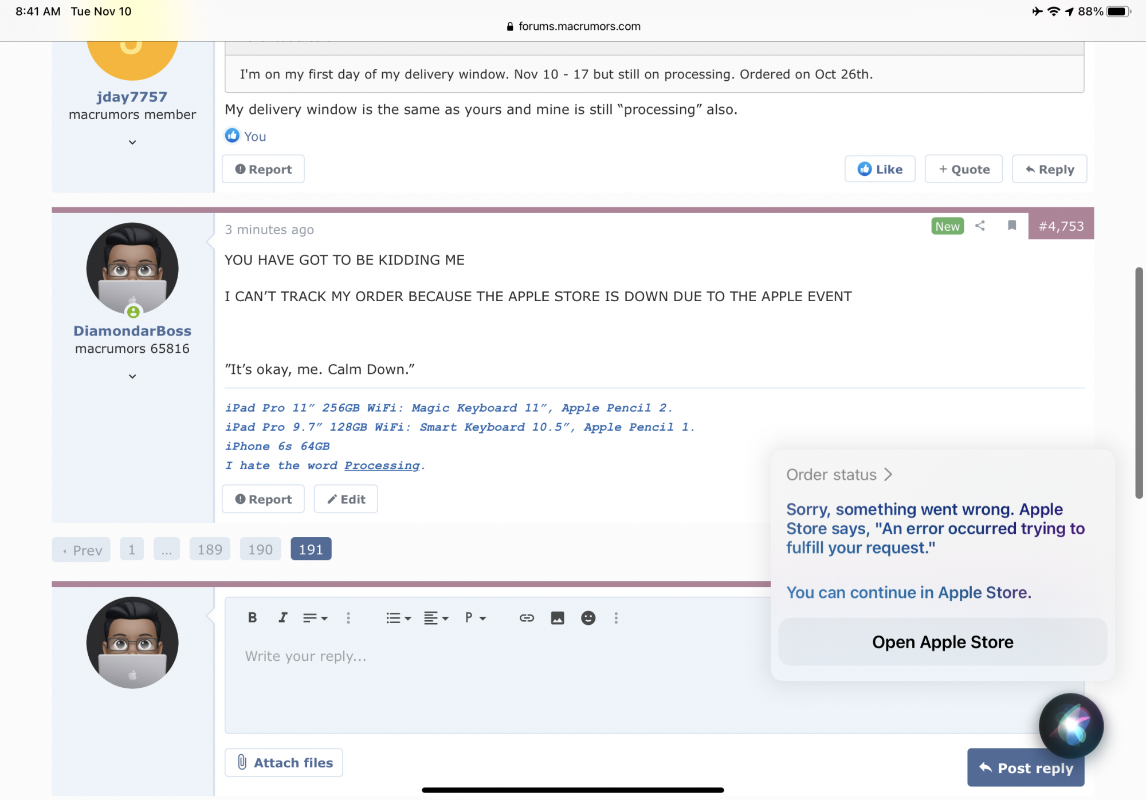The height and width of the screenshot is (800, 1146).
Task: Insert image in reply editor
Action: (x=557, y=618)
